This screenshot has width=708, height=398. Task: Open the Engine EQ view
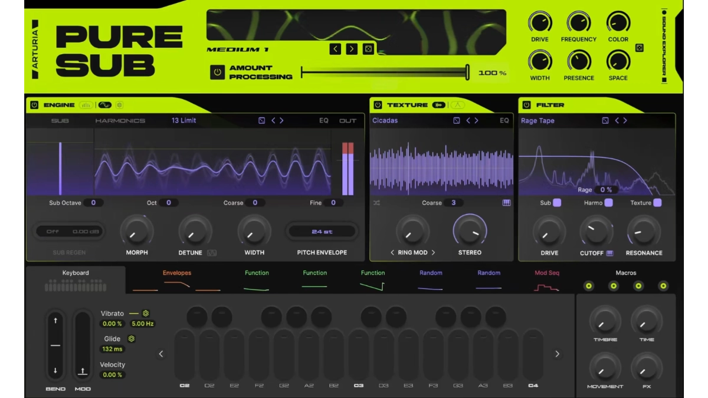(x=324, y=120)
